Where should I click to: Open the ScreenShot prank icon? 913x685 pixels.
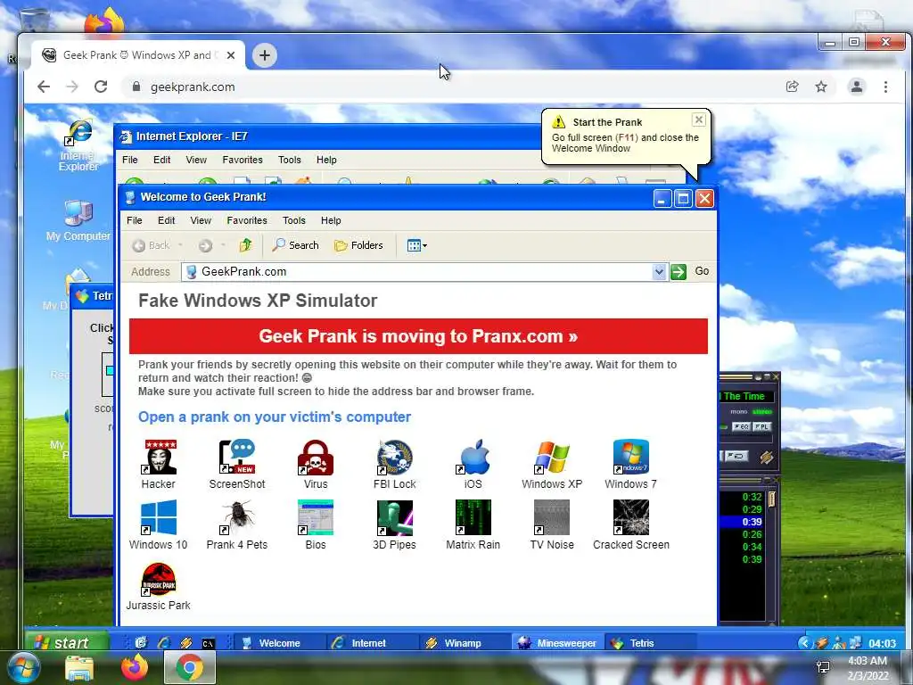coord(237,458)
